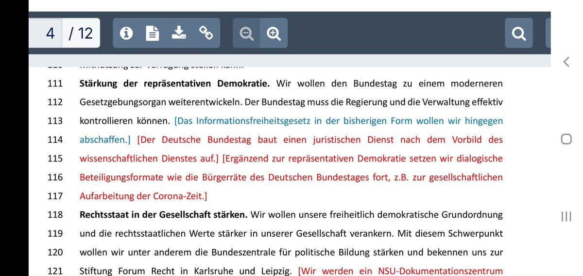Click the text 'Stiftung Forum Recht in Karlsruhe'
The image size is (583, 276).
pos(158,271)
